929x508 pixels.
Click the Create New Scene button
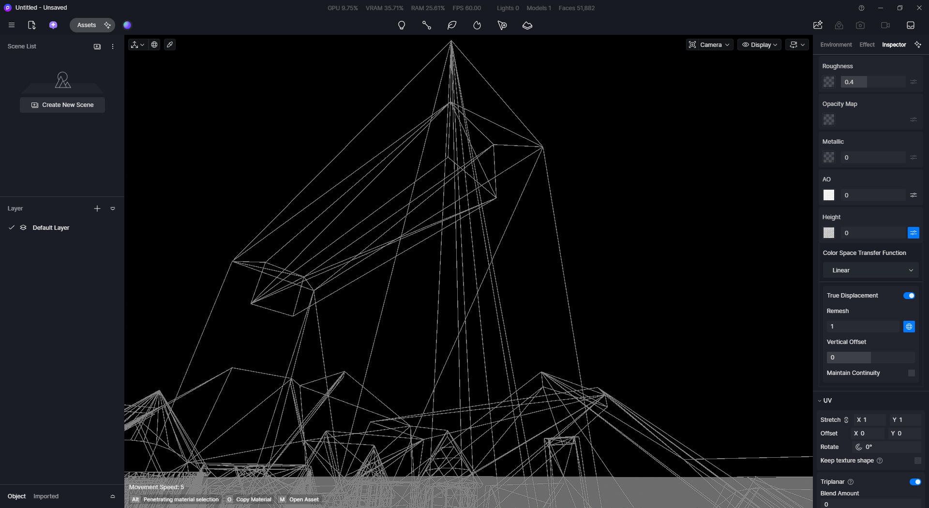(62, 105)
